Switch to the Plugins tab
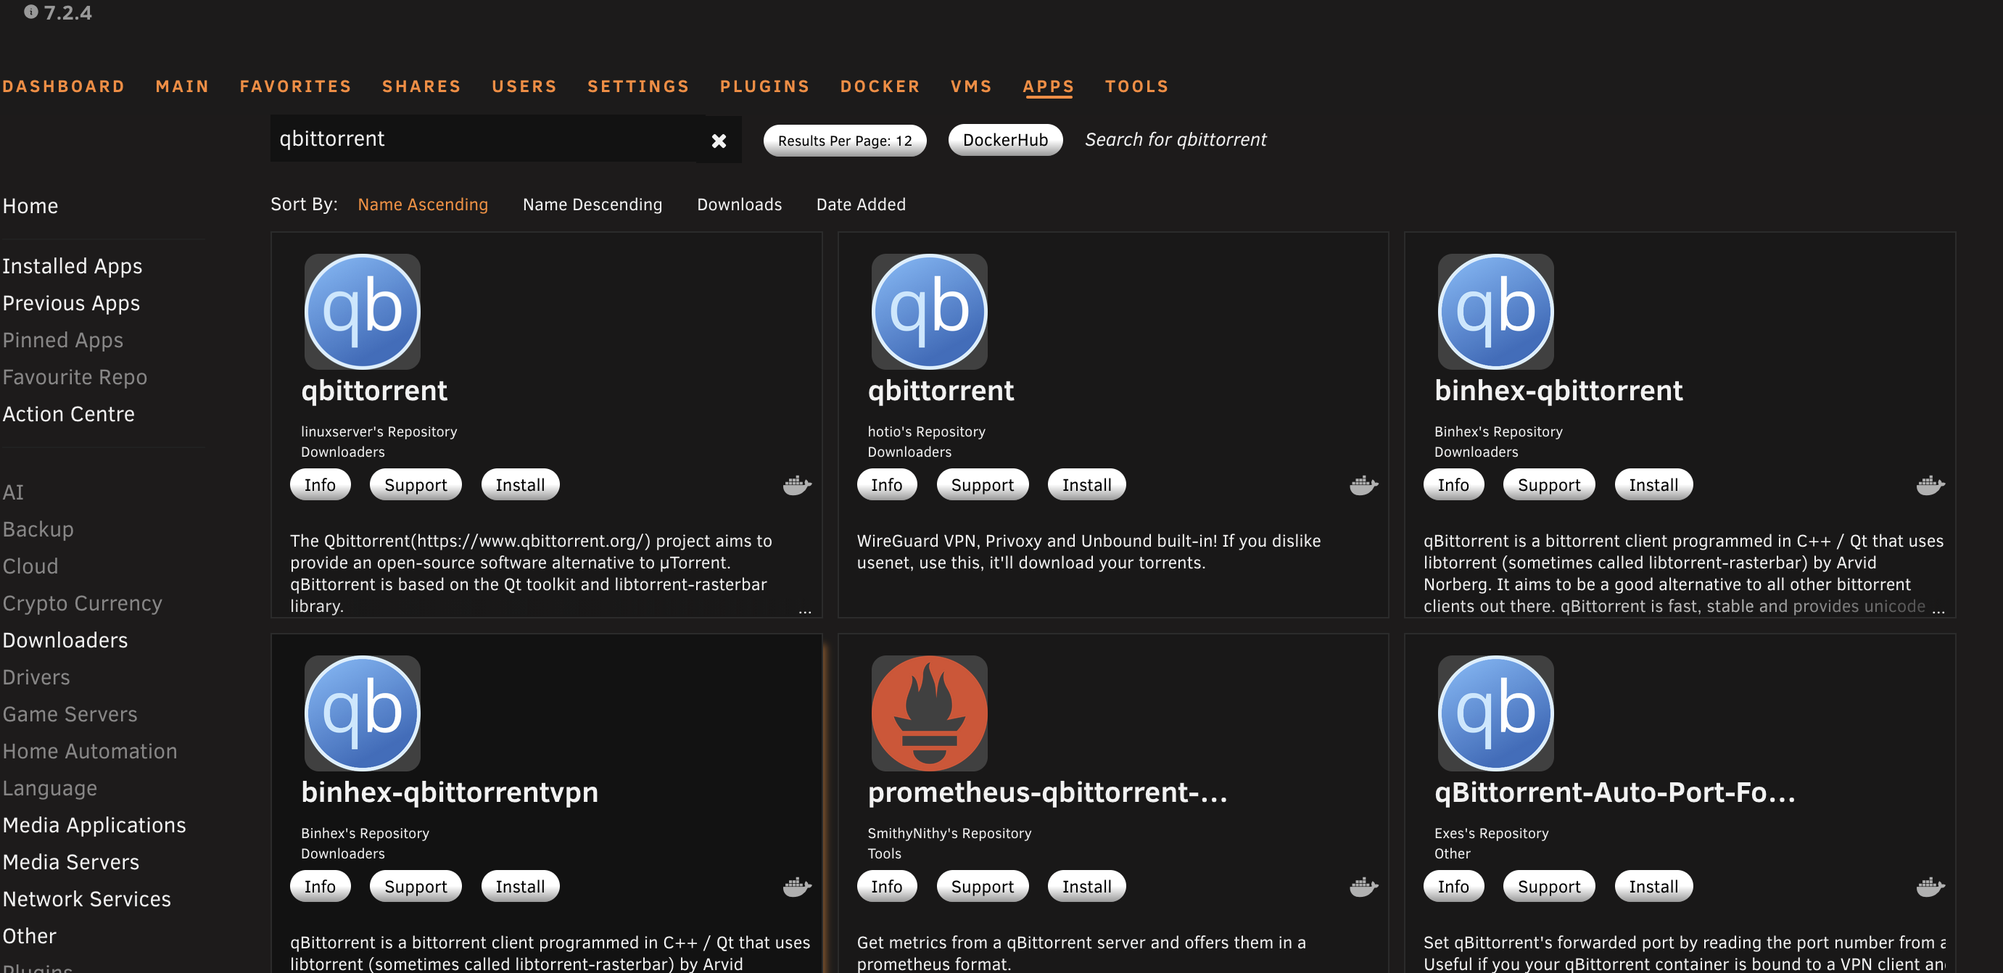Screen dimensions: 2003x973 coord(764,86)
